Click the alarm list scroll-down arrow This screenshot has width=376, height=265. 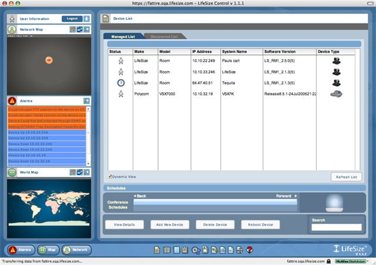(x=88, y=163)
